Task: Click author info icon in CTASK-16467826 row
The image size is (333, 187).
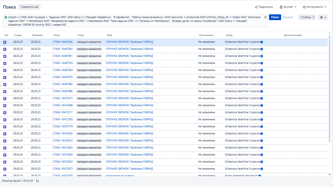Action: tap(262, 42)
